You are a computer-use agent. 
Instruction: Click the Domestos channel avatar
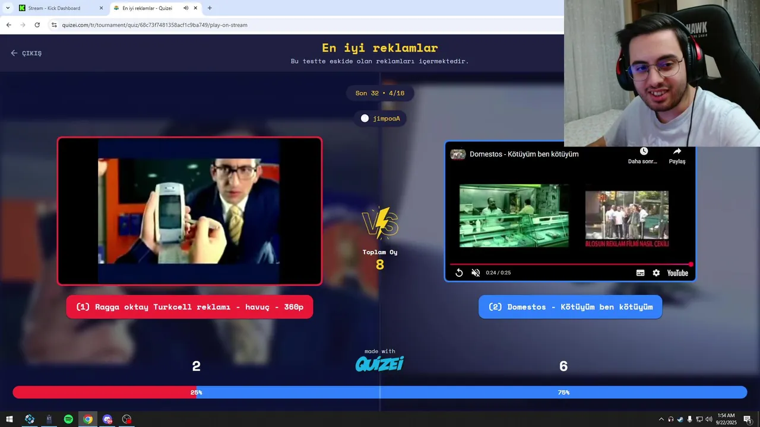coord(458,154)
